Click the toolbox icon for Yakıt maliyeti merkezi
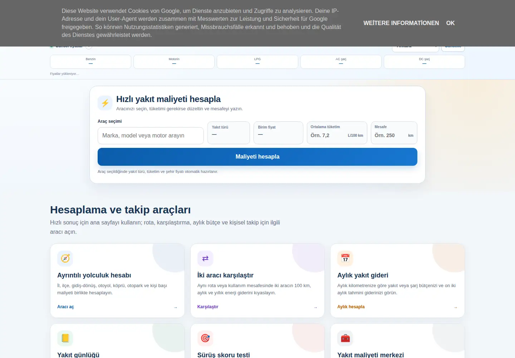Image resolution: width=515 pixels, height=358 pixels. tap(345, 338)
